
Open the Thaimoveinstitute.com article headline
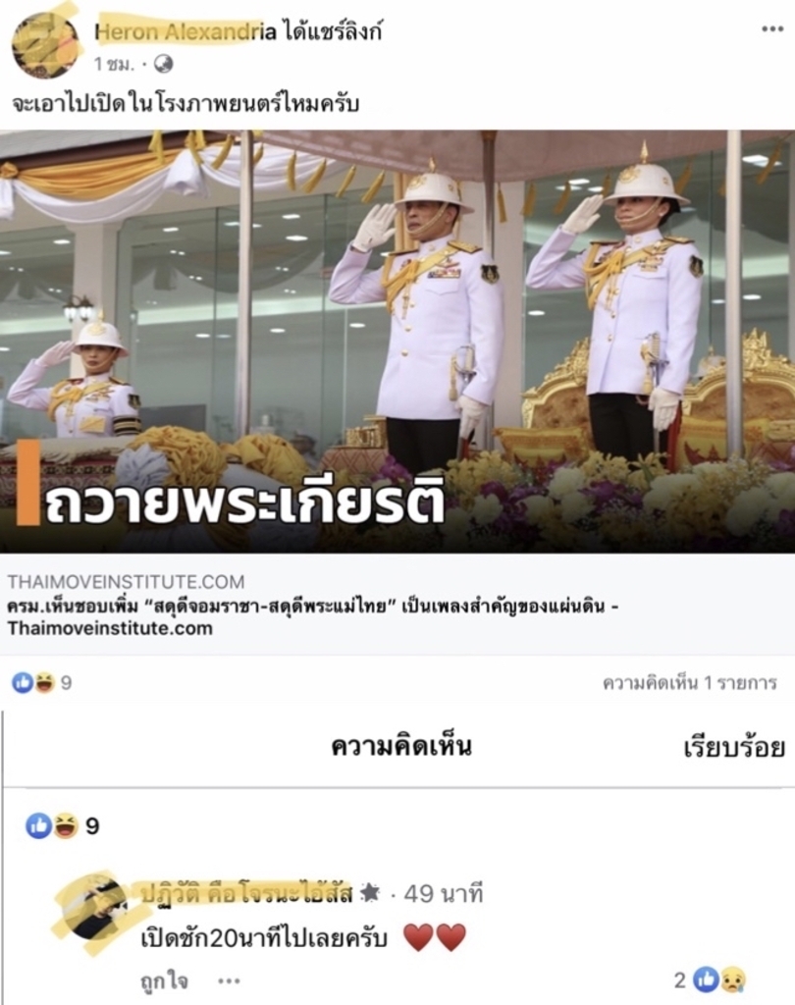tap(313, 616)
